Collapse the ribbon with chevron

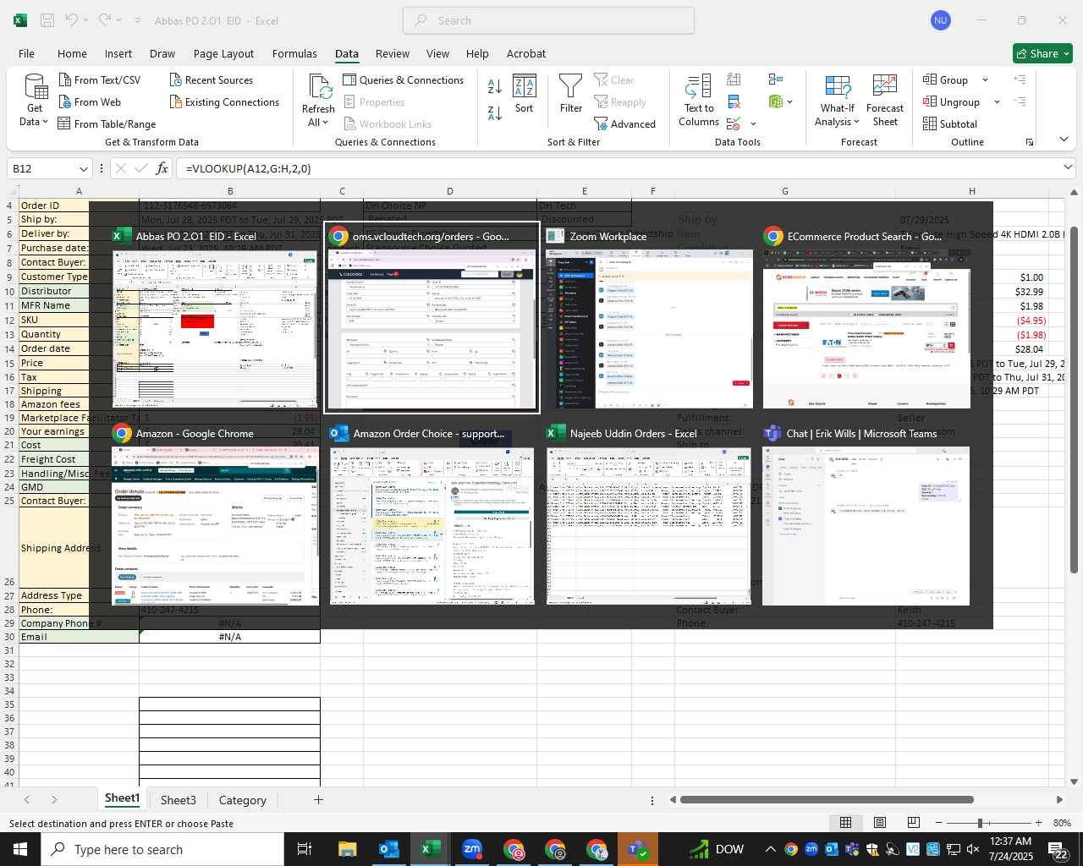(x=1064, y=140)
